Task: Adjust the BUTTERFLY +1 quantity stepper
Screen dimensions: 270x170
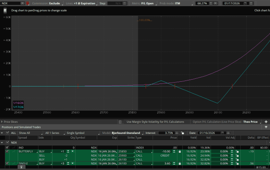Action: tap(68, 151)
